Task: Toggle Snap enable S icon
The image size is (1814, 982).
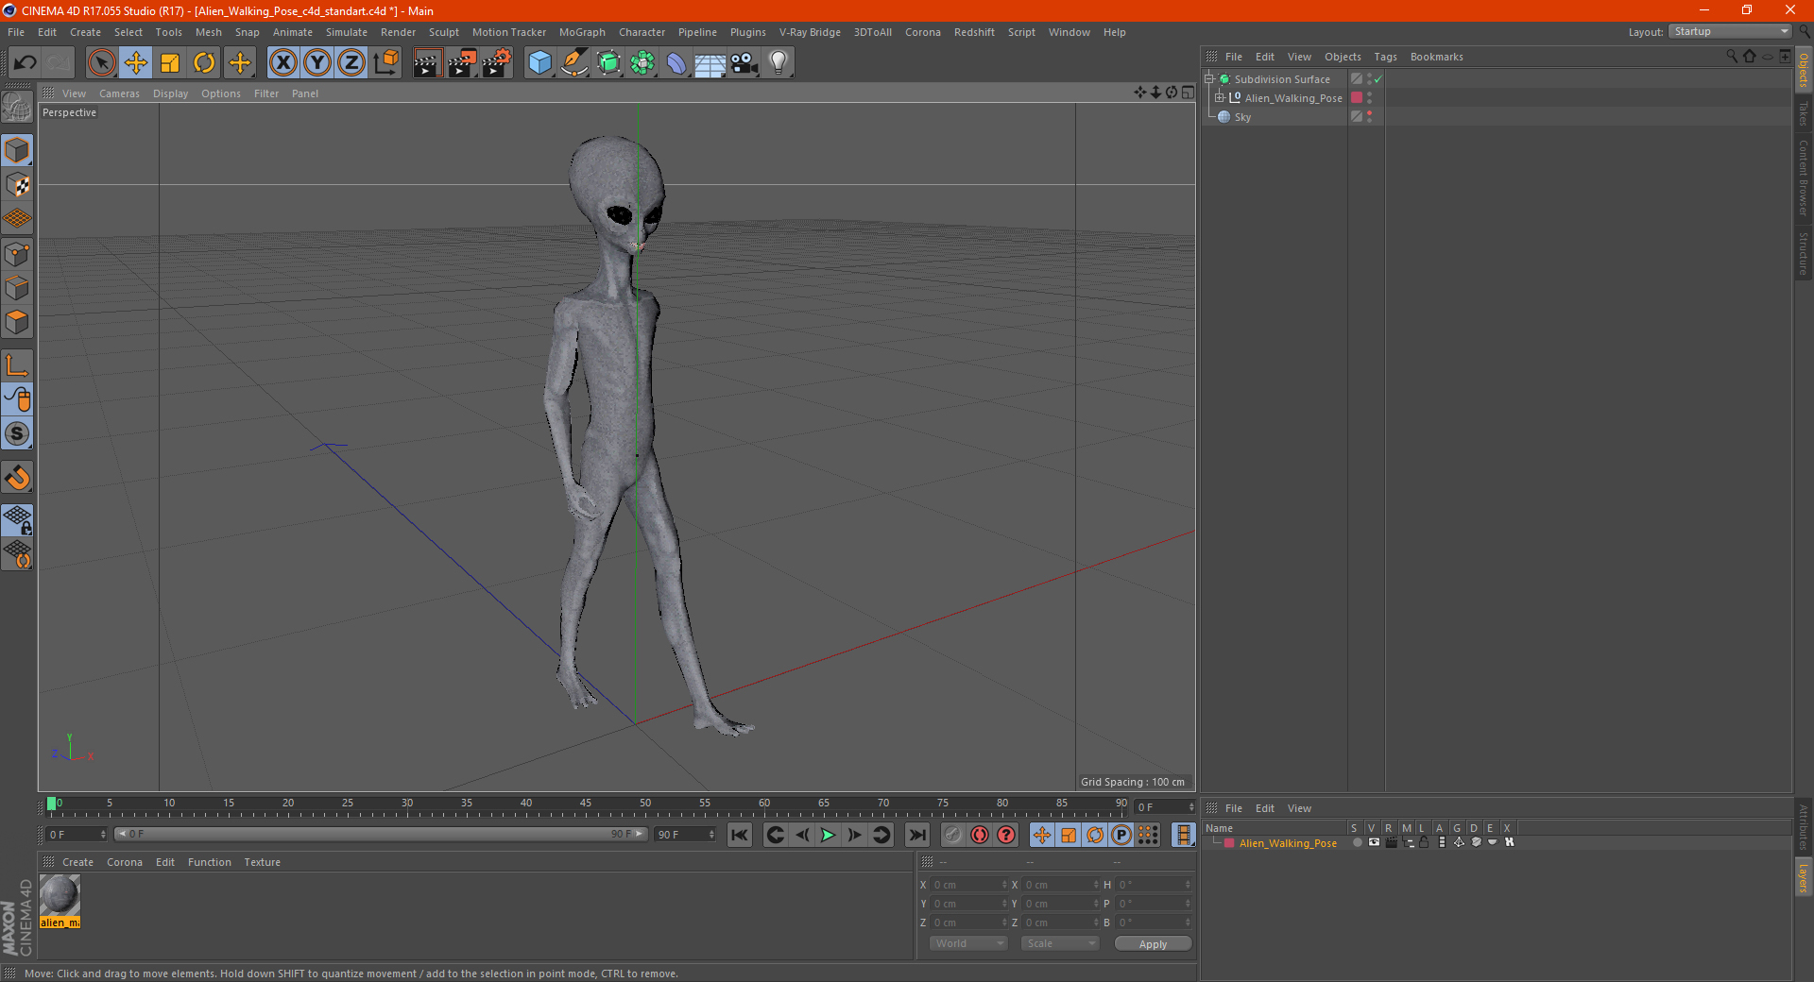Action: 17,434
